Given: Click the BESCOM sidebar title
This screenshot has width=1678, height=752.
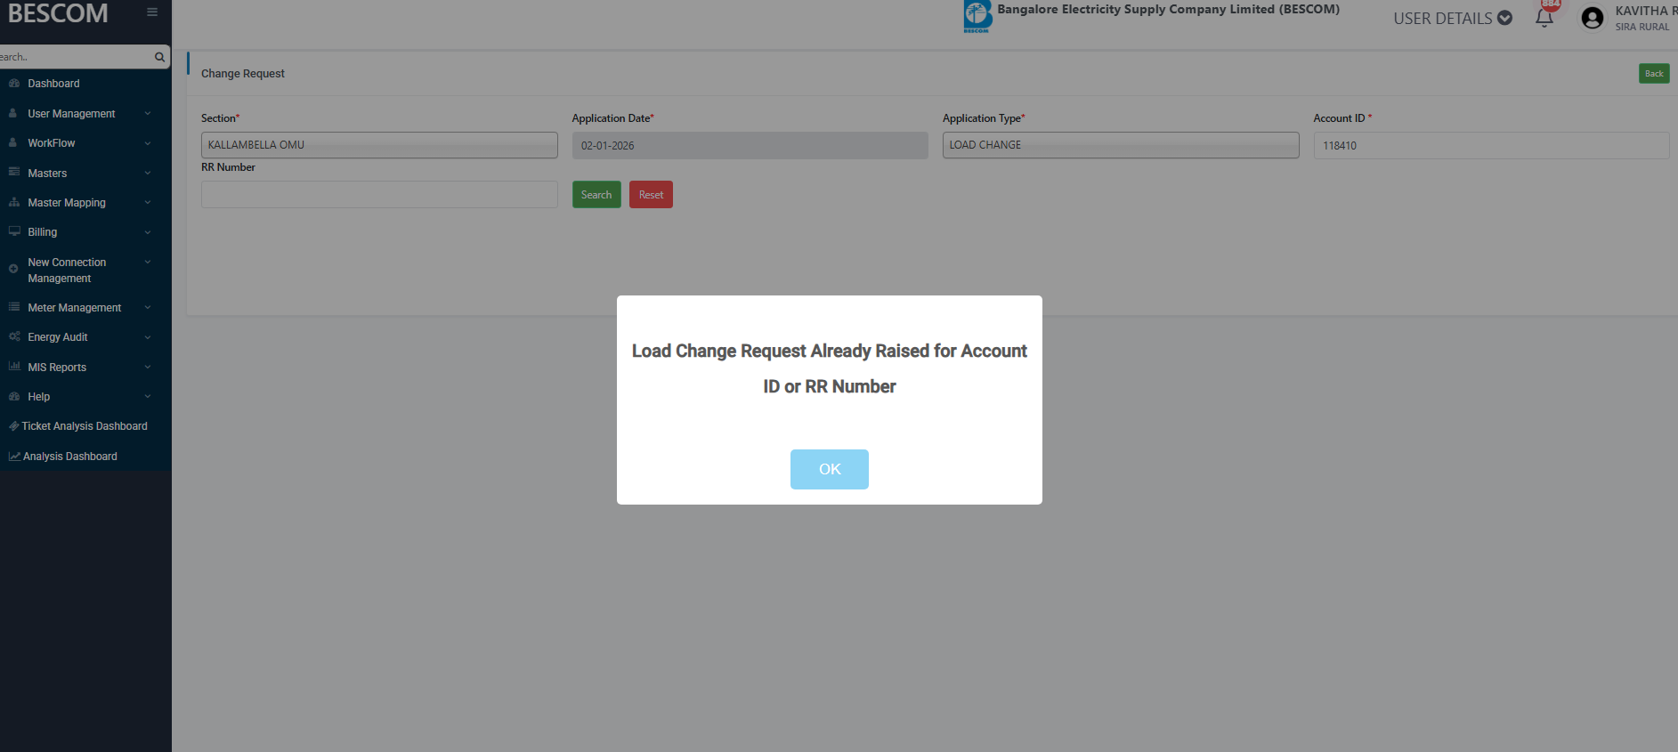Looking at the screenshot, I should click(x=58, y=13).
